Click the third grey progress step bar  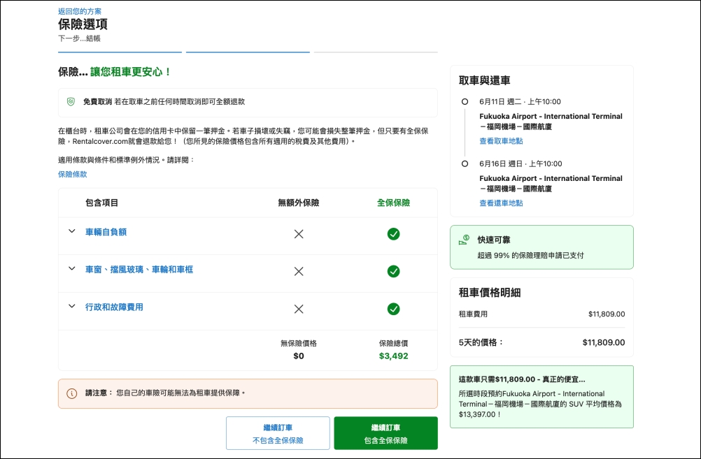pos(376,52)
